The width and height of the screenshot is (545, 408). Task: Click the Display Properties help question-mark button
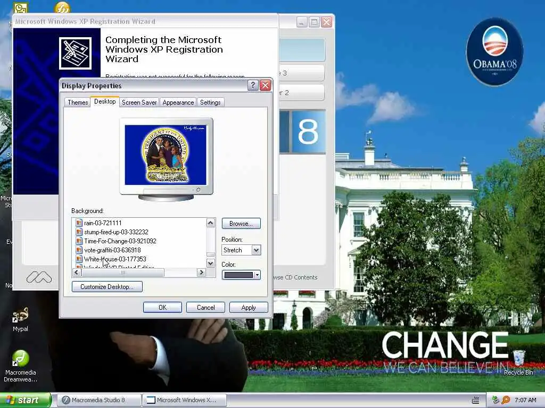[253, 86]
